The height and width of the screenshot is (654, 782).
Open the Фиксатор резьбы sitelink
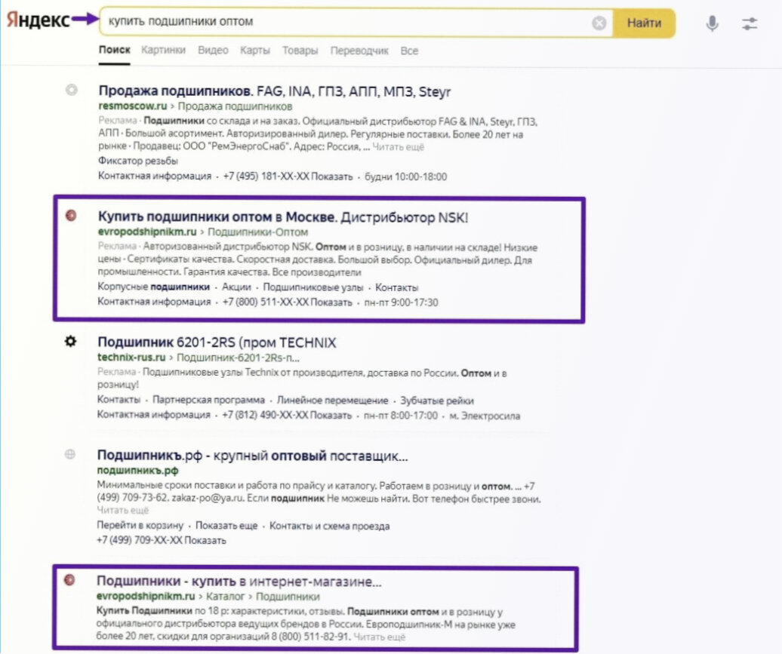[138, 161]
